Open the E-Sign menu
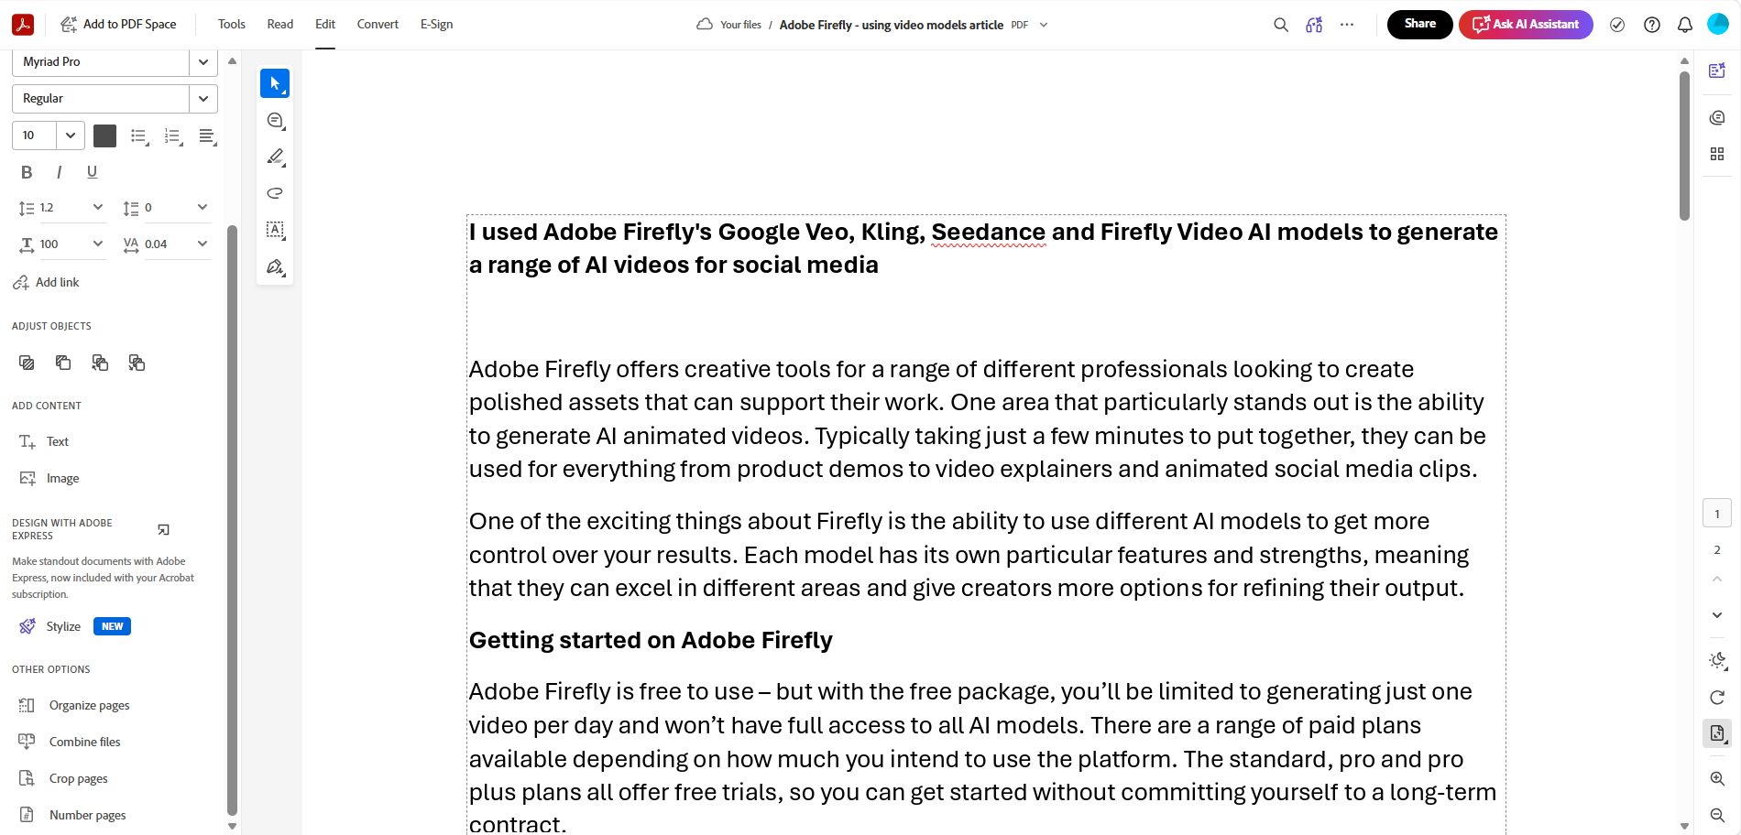Screen dimensions: 1741x835 tap(436, 25)
